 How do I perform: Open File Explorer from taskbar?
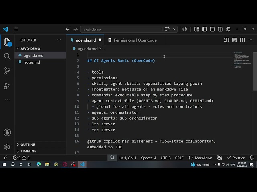[47, 164]
